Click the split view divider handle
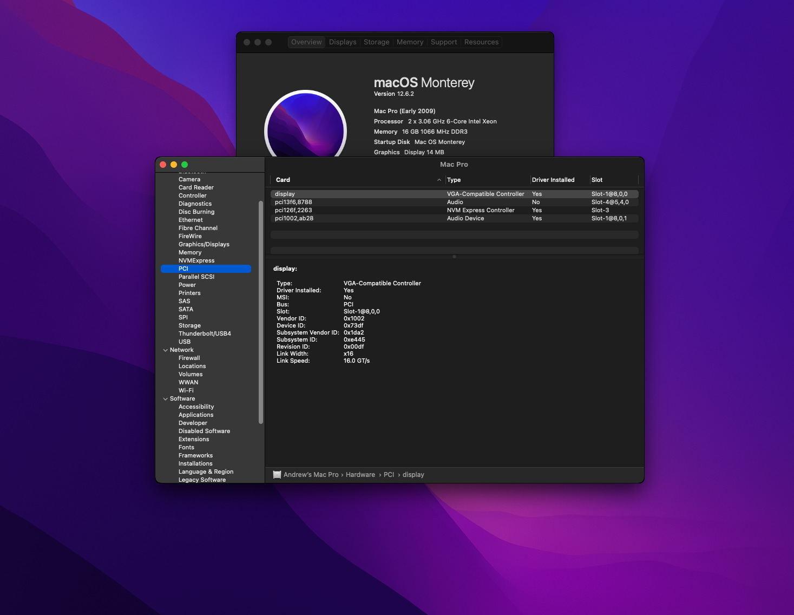 (x=454, y=257)
